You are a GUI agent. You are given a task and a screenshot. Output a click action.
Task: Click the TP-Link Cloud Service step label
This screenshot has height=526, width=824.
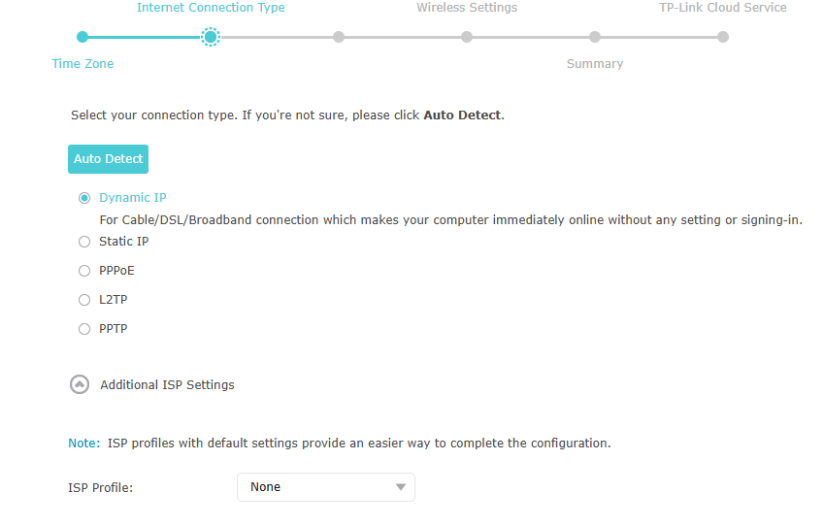pyautogui.click(x=723, y=8)
